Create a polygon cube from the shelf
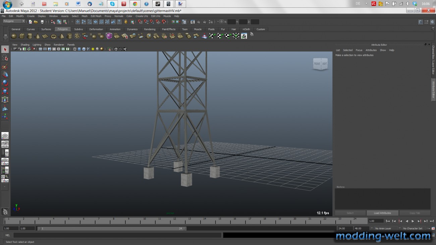 [22, 36]
